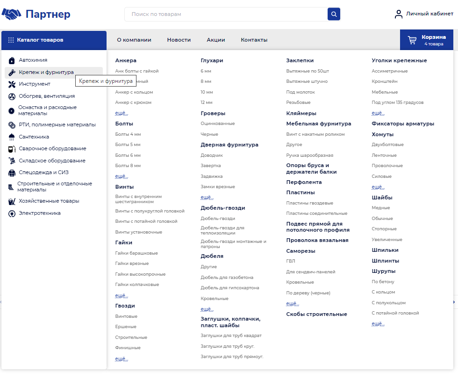Show more items under Болты
458x374 pixels.
click(122, 176)
